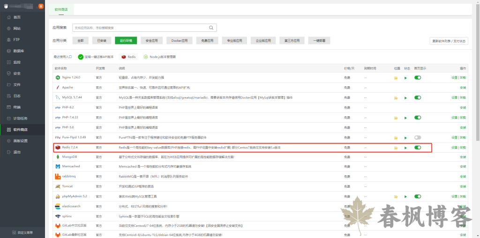Click the orange notification badge showing 0
The image size is (480, 238).
(41, 6)
